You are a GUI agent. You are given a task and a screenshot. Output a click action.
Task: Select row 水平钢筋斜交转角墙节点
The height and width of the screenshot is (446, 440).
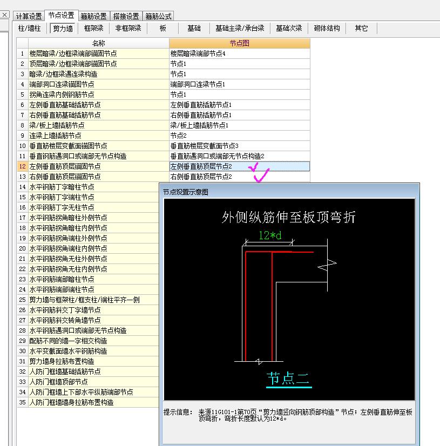click(x=93, y=320)
